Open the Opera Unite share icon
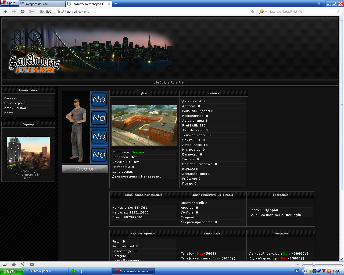Viewport: 344px width, 275px height. pyautogui.click(x=23, y=264)
